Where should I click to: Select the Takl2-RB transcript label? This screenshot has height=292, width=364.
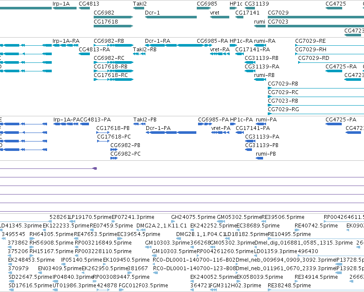point(145,50)
